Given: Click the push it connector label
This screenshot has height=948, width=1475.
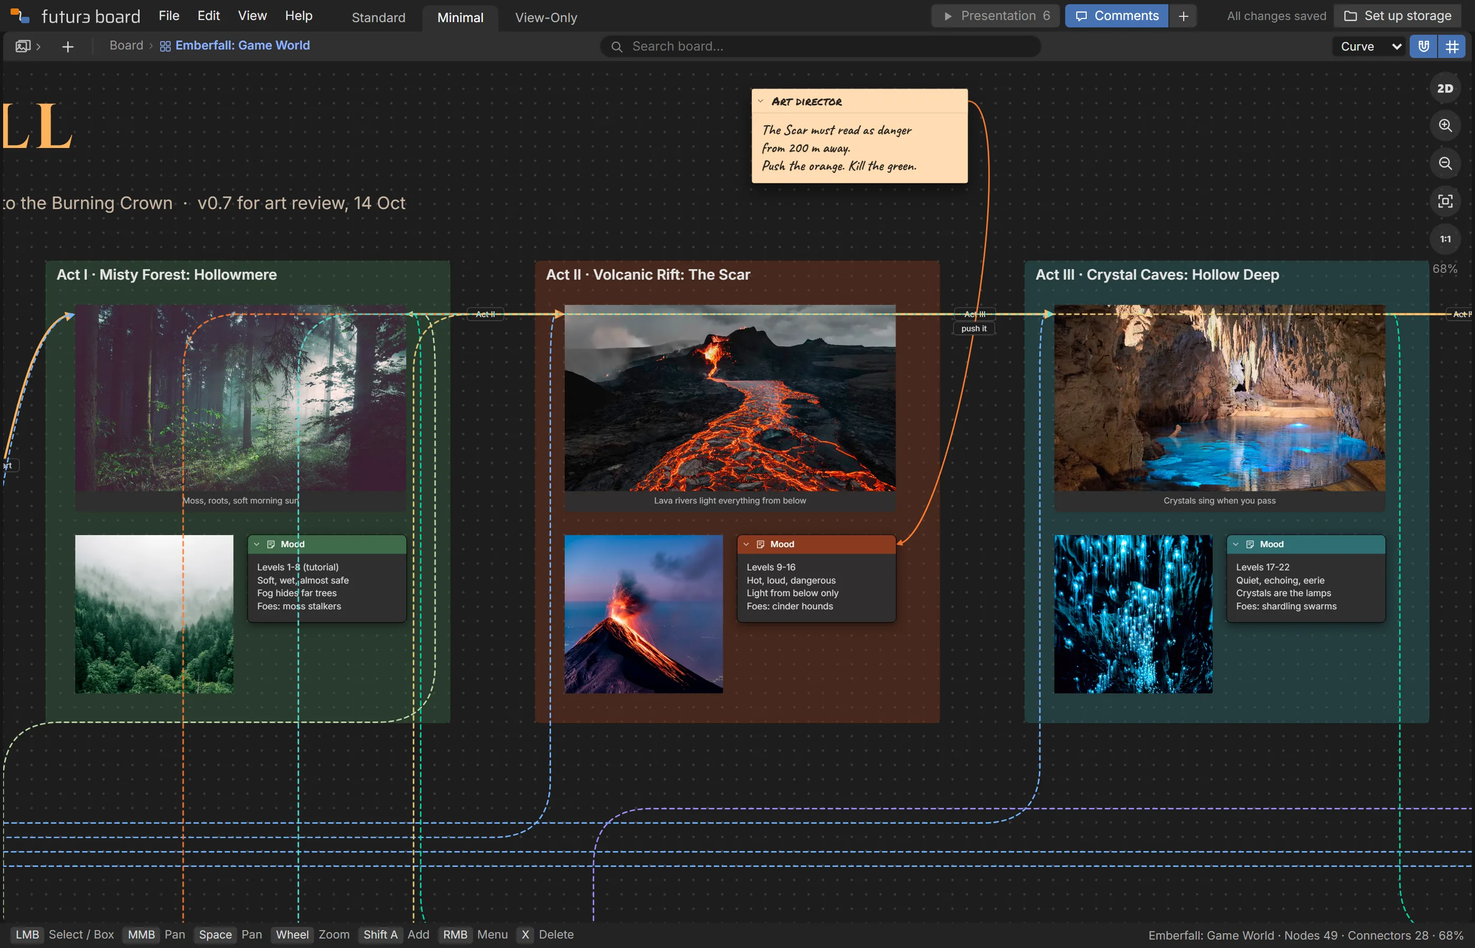Looking at the screenshot, I should tap(974, 329).
